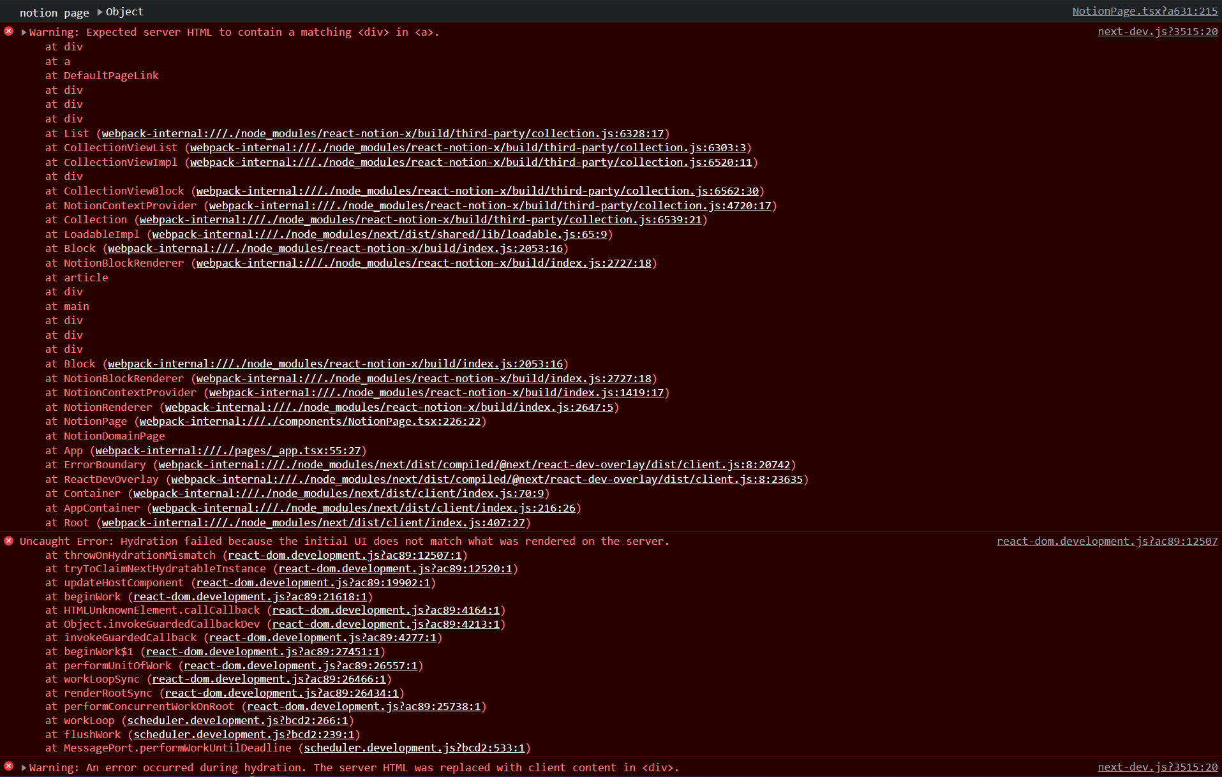Expand the 'error occurred during hydration' warning
Screen dimensions: 1222x777
pos(24,768)
